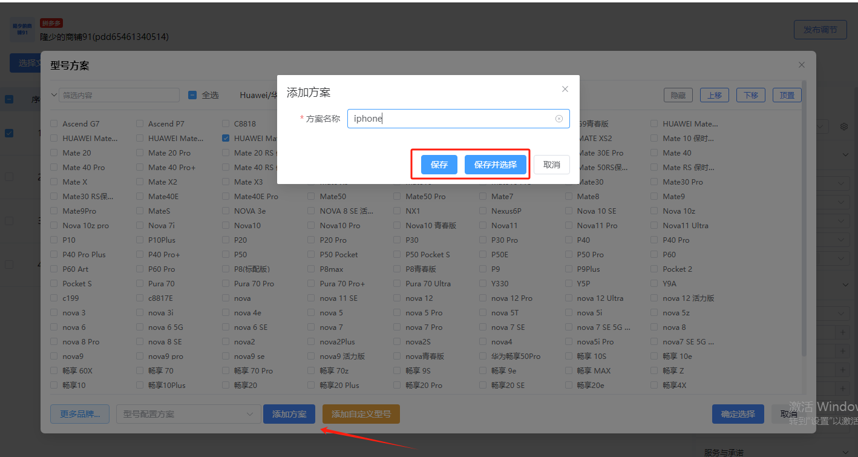Screen dimensions: 858x457
Task: Check the Ascend P7 checkbox
Action: click(140, 124)
